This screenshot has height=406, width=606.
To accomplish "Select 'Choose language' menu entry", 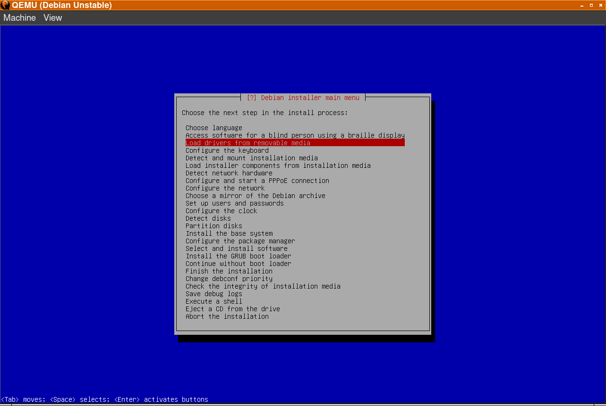I will pyautogui.click(x=213, y=128).
